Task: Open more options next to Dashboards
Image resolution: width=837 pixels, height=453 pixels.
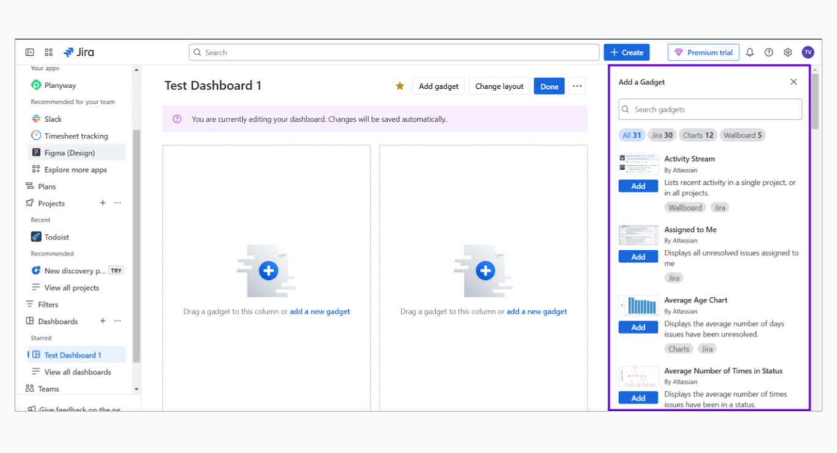Action: (x=117, y=321)
